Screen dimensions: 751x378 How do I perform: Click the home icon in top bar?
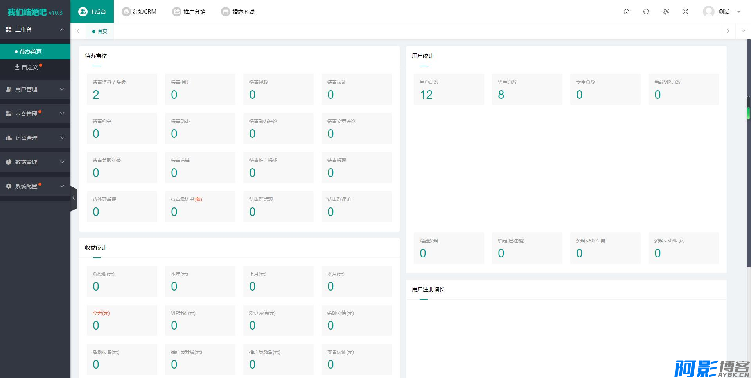point(626,12)
